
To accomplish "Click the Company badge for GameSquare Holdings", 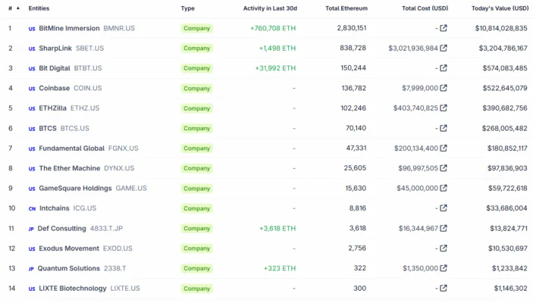I will coord(196,189).
